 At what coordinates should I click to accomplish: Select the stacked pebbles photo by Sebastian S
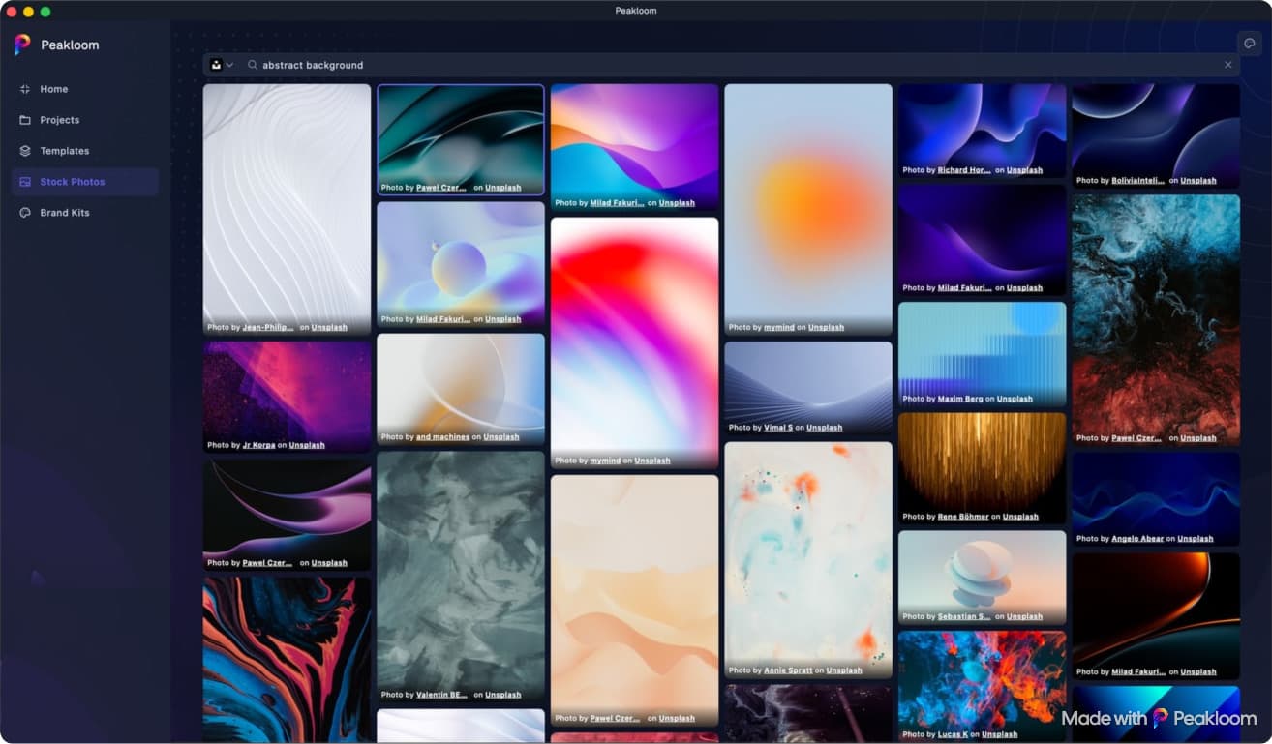click(x=983, y=579)
